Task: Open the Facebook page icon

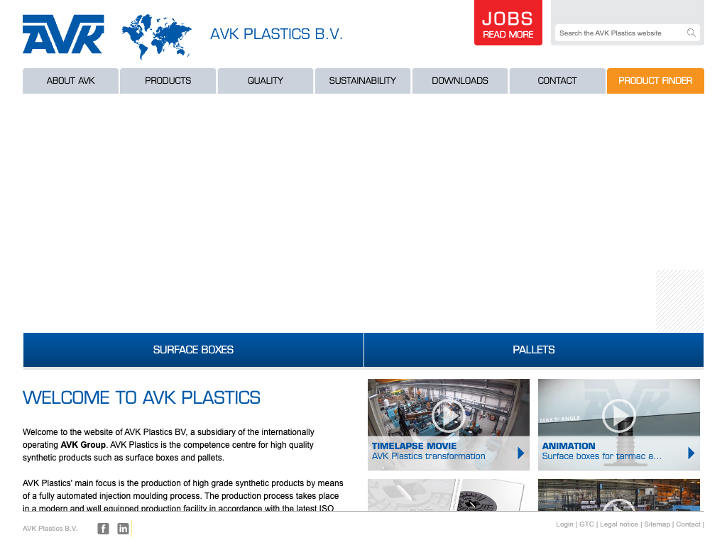Action: pos(104,529)
